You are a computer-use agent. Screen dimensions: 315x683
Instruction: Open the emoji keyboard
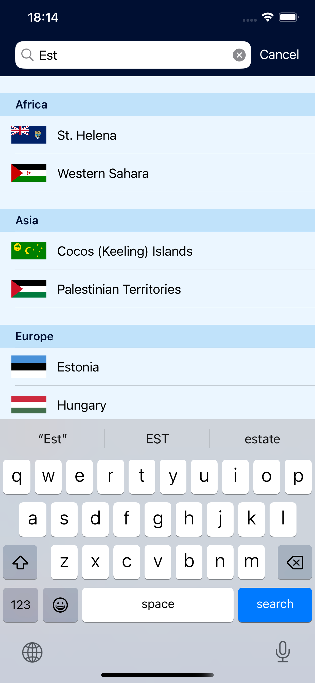pos(60,605)
